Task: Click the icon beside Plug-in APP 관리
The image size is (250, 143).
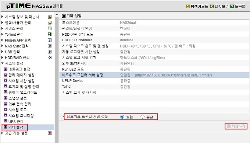Action: click(x=50, y=40)
